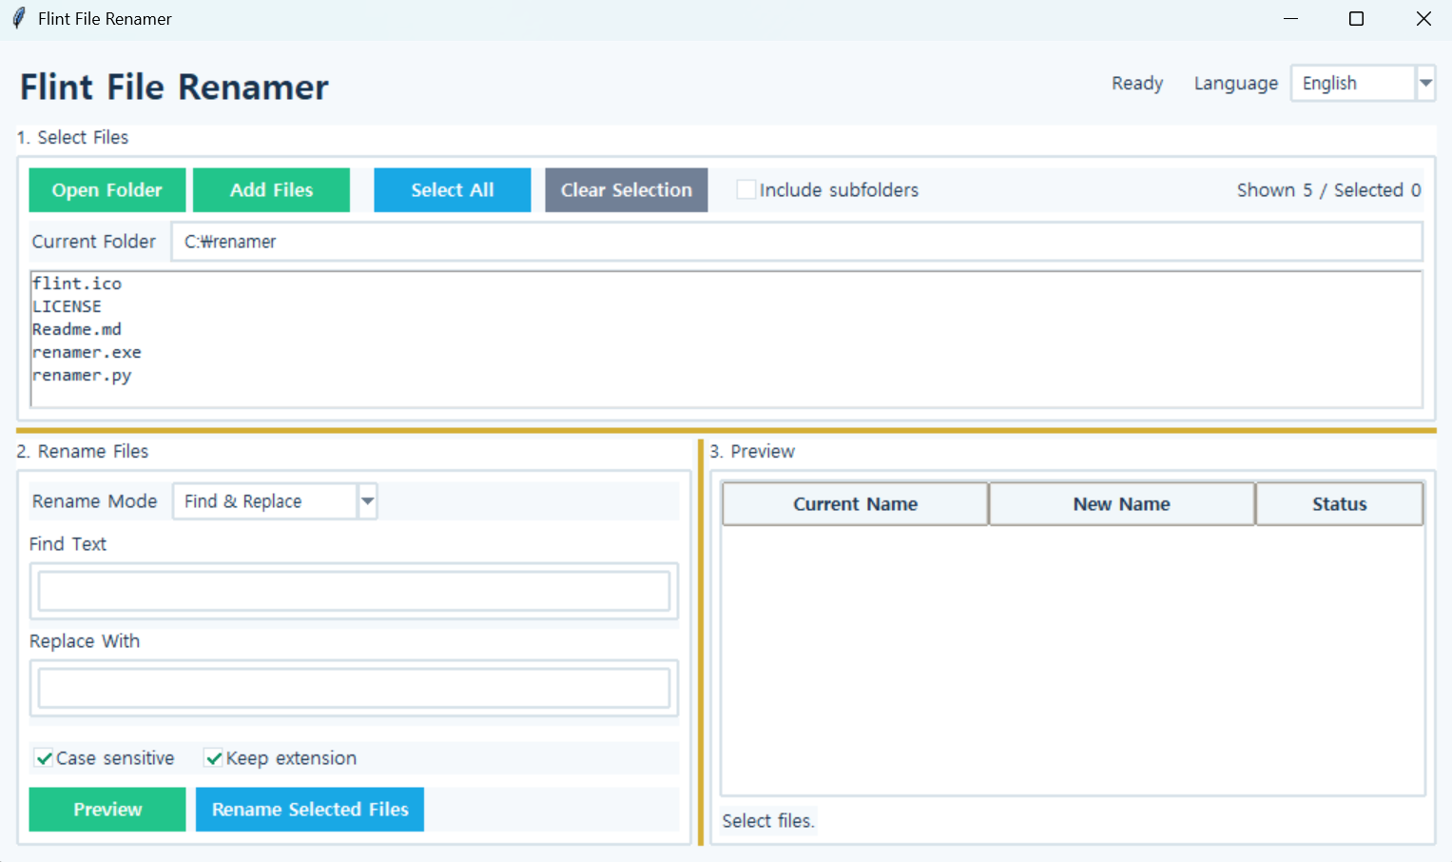Close the Flint File Renamer window
Screen dimensions: 1452x862
pos(1423,19)
